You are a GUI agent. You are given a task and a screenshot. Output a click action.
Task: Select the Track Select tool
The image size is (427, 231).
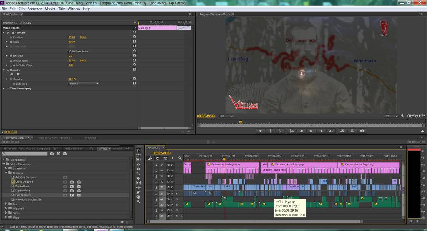[138, 155]
